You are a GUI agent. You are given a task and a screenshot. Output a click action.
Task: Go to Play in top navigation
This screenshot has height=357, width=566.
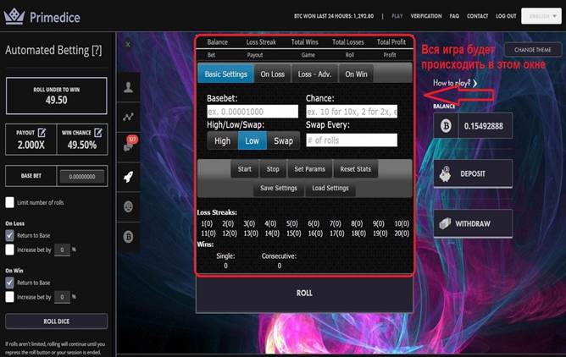click(397, 16)
